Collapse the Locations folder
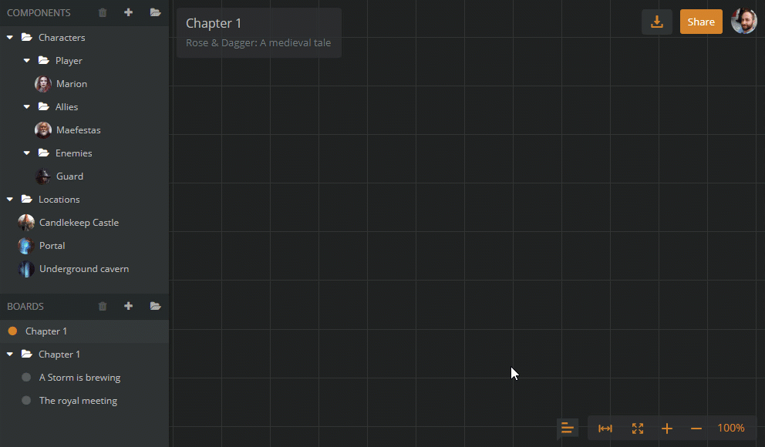This screenshot has width=765, height=447. point(10,199)
